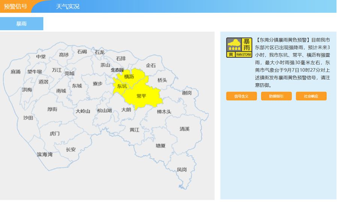Screen dimensions: 338x202
Task: Click the 清溪 town on the map
Action: tap(184, 129)
